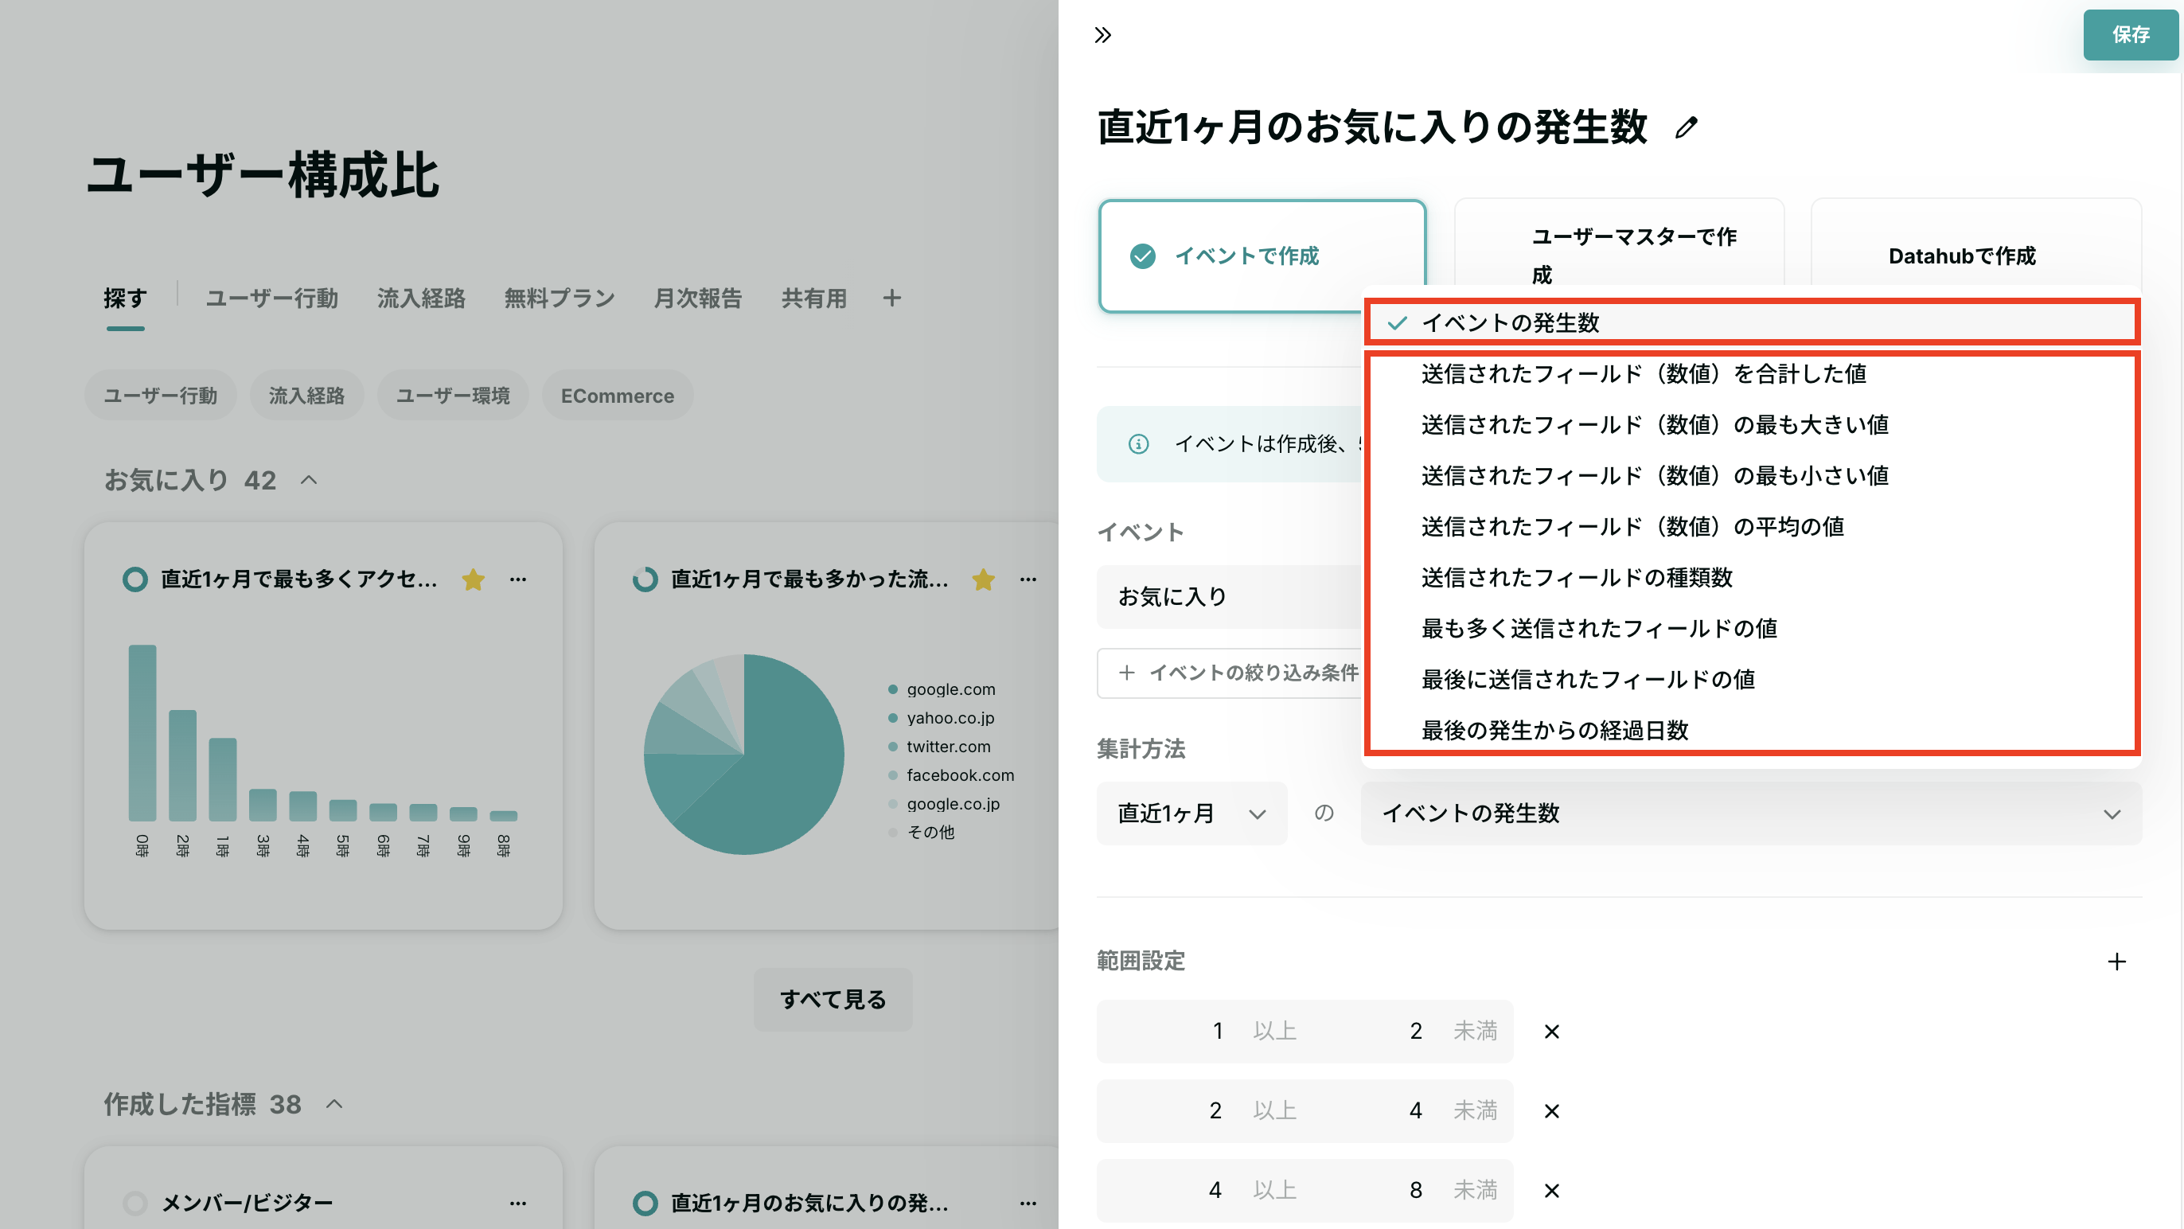This screenshot has width=2184, height=1229.
Task: Choose 最も多く送信されたフィールドの値
Action: coord(1751,628)
